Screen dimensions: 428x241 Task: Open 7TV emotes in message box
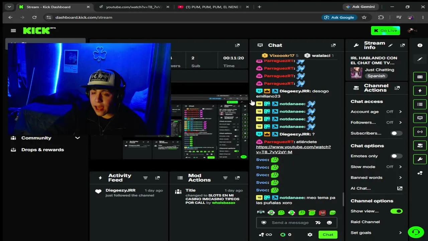point(318,223)
